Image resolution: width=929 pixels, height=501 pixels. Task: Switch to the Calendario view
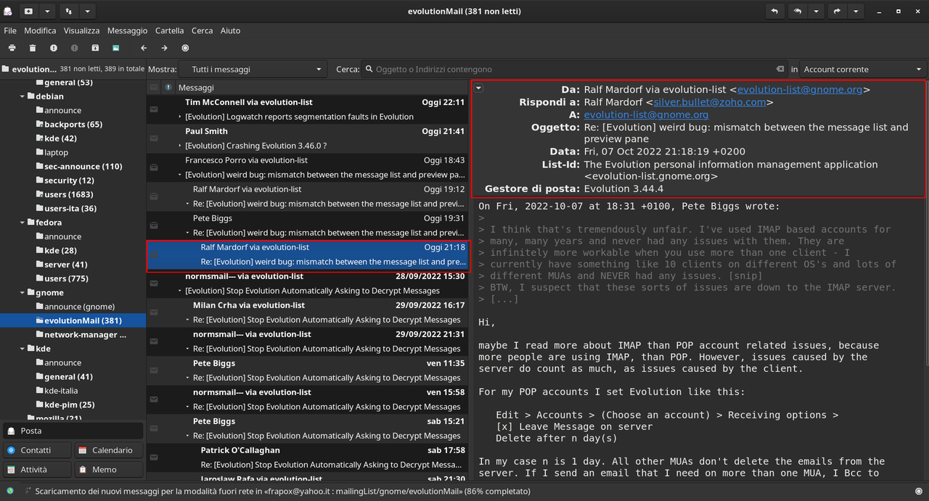point(109,450)
